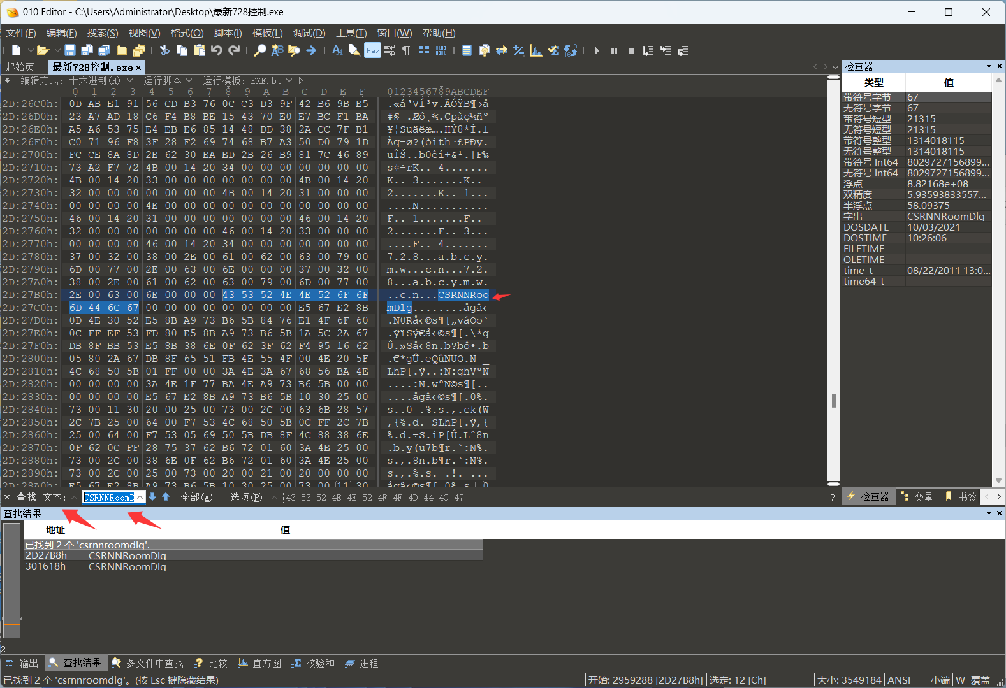Click the Goto arrow toolbar icon
The image size is (1006, 688).
(x=311, y=50)
